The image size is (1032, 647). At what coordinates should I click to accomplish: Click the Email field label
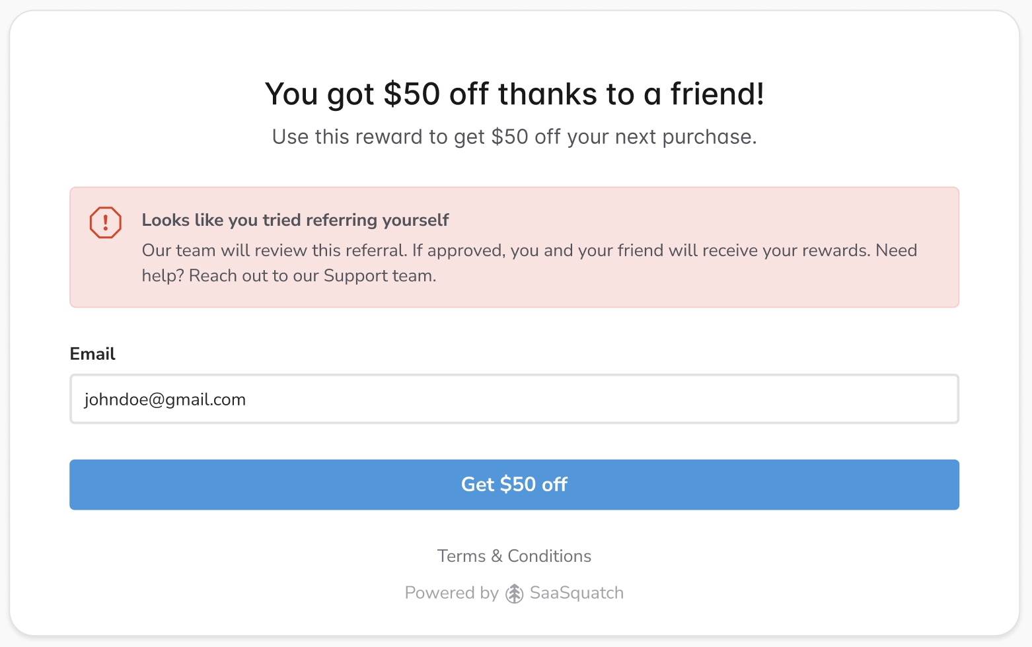92,354
